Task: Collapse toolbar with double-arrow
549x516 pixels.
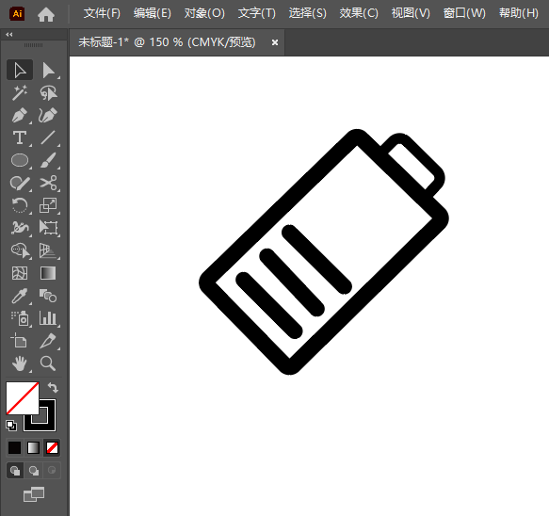Action: [9, 34]
